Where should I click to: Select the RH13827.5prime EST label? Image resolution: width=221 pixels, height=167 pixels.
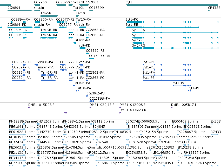[x=197, y=153]
